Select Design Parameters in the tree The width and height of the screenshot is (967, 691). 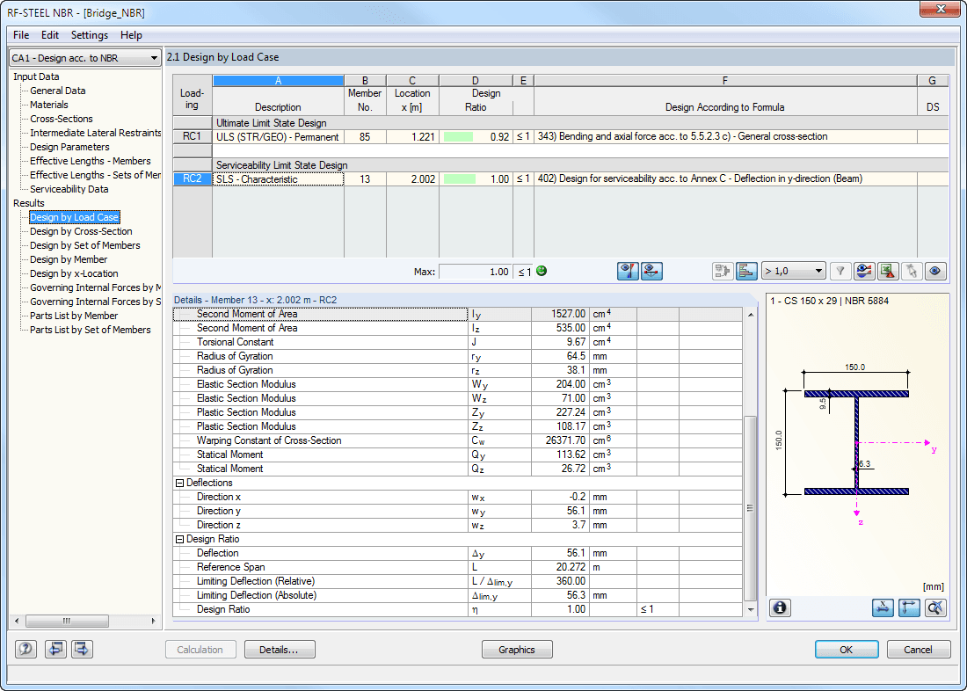click(69, 147)
